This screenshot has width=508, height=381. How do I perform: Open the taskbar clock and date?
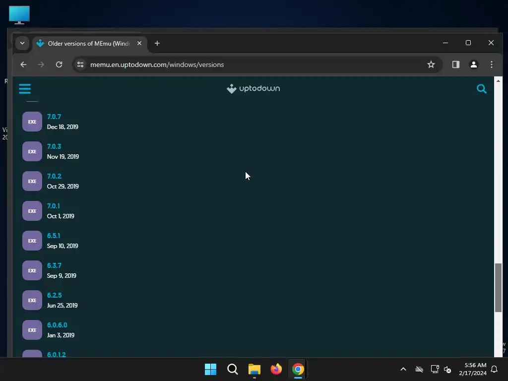tap(473, 369)
